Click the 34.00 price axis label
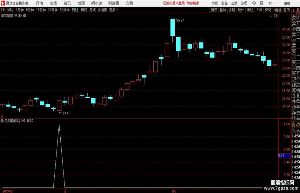300x193 pixels. (x=286, y=29)
